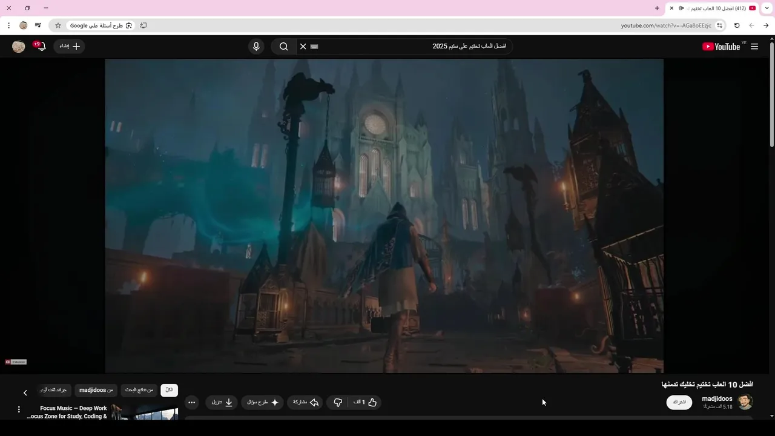
Task: Open Ask a question (طرح سؤال) button
Action: [x=263, y=402]
